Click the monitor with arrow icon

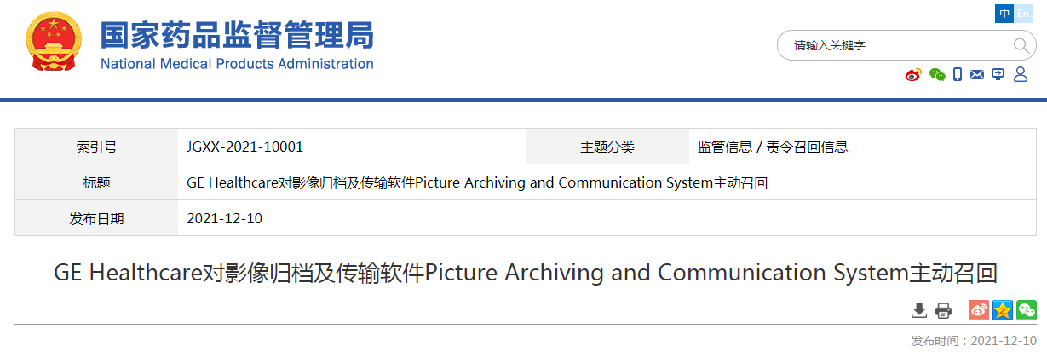pos(998,75)
